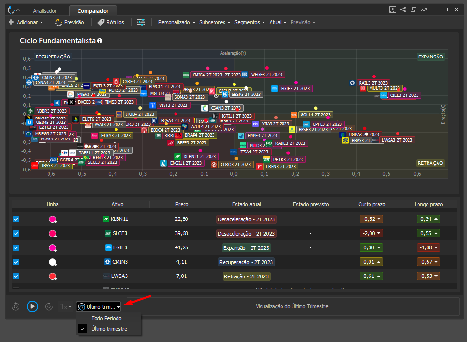467x342 pixels.
Task: Click LREN3 2T 2023 chart label
Action: [281, 167]
